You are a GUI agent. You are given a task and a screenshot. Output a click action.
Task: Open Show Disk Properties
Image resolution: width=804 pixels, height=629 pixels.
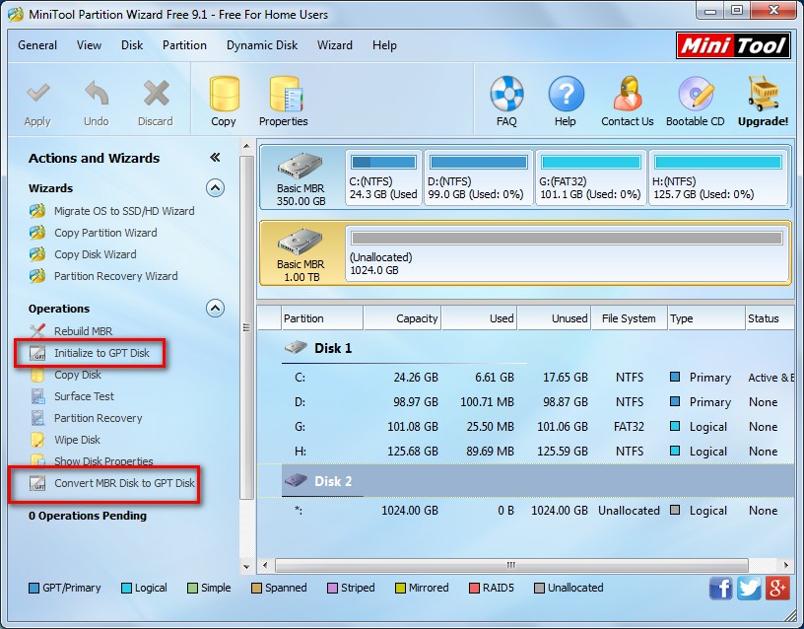pos(103,460)
